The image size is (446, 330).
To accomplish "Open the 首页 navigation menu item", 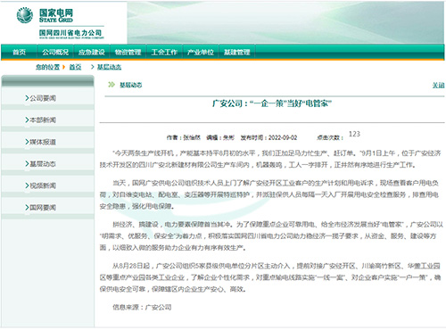I will [x=20, y=53].
